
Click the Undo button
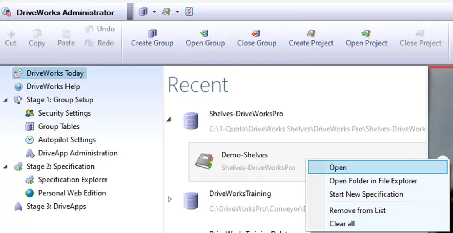(100, 29)
